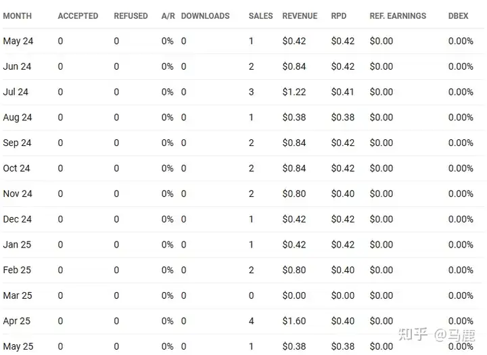
Task: Click the Oct 24 month label
Action: [x=16, y=168]
